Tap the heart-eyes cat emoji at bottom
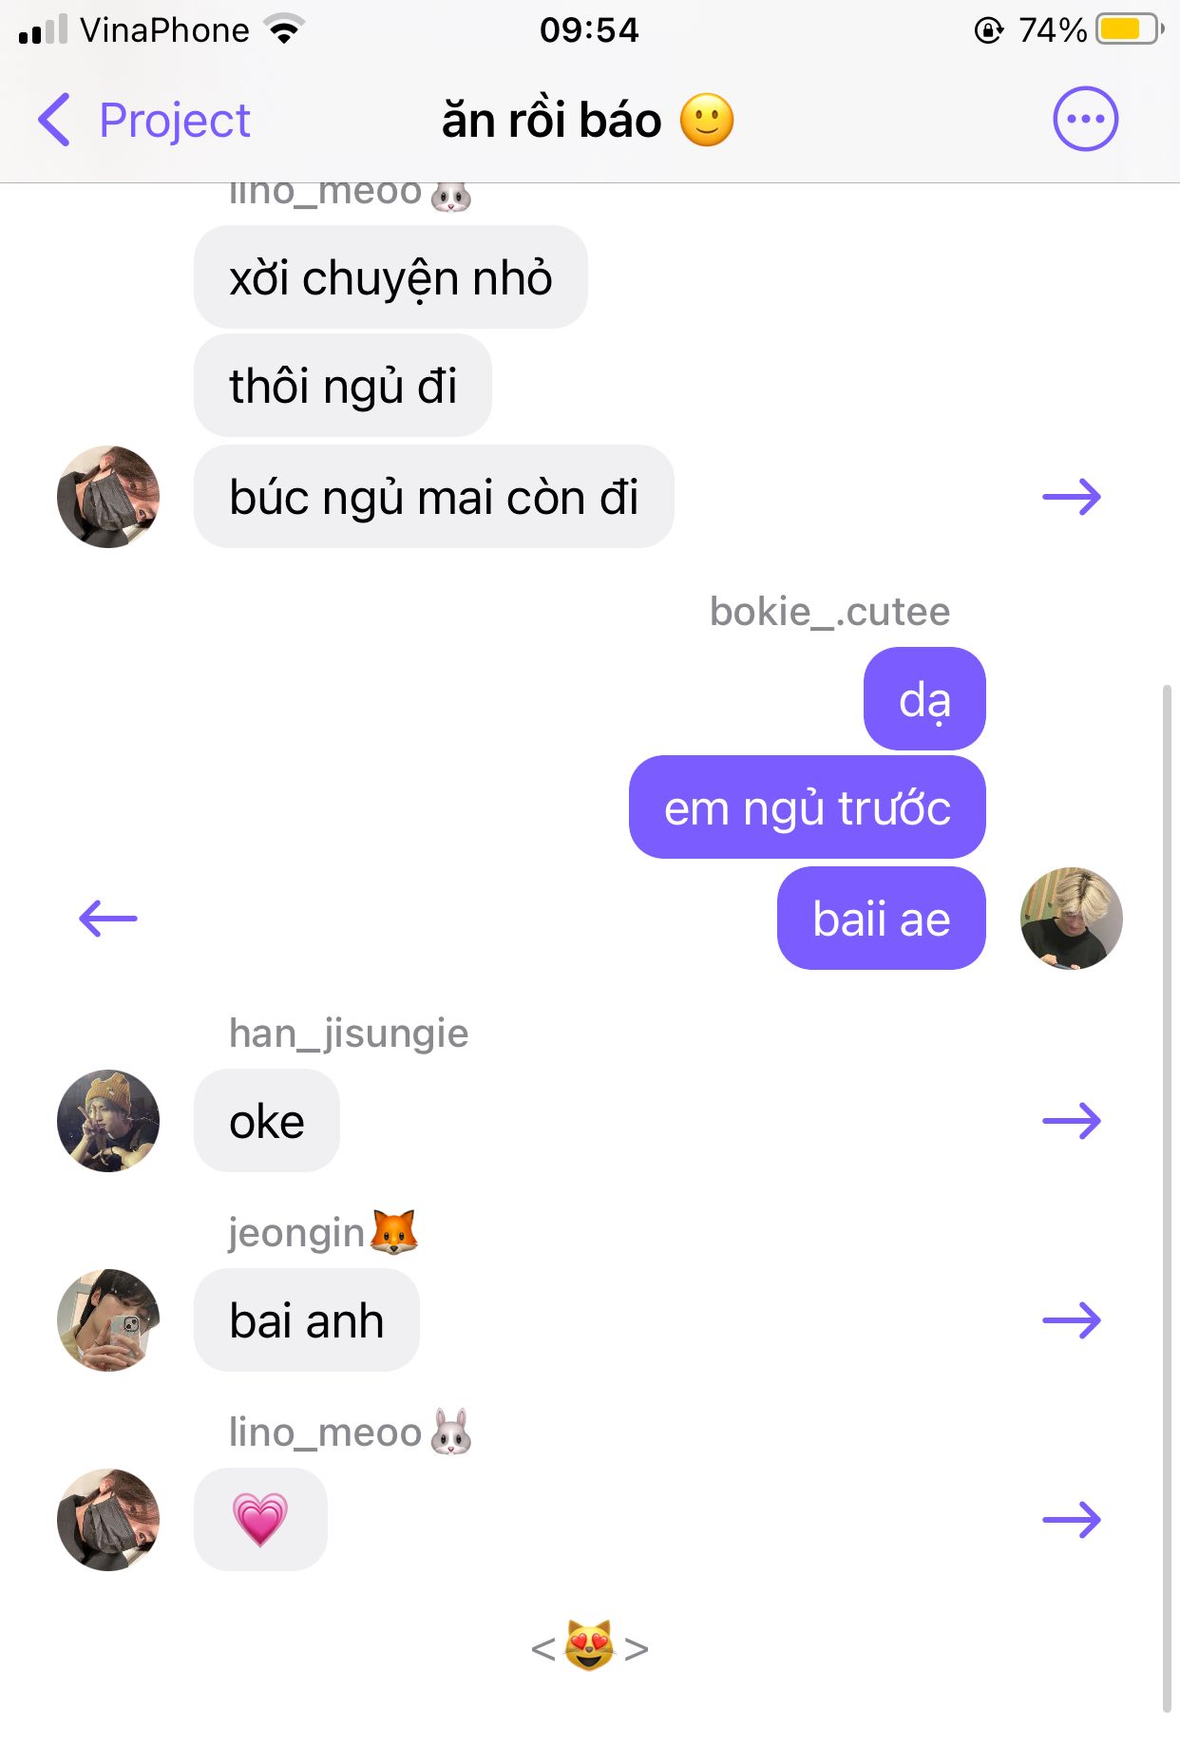This screenshot has height=1745, width=1180. coord(589,1646)
